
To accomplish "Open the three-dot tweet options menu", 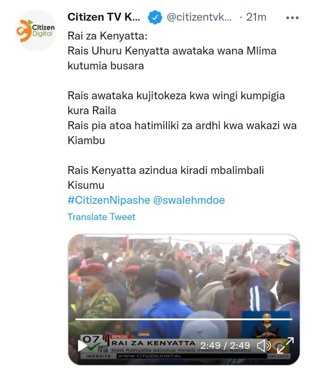I will tap(292, 18).
